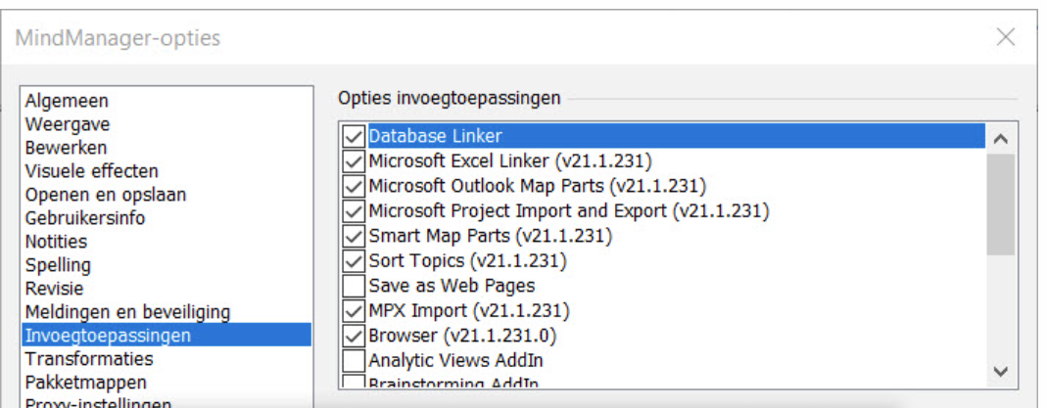Switch to Transformaties options page
1047x408 pixels.
click(x=89, y=359)
